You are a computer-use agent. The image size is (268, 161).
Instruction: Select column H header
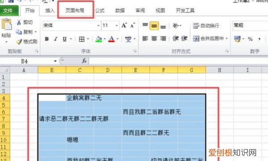[x=220, y=70]
